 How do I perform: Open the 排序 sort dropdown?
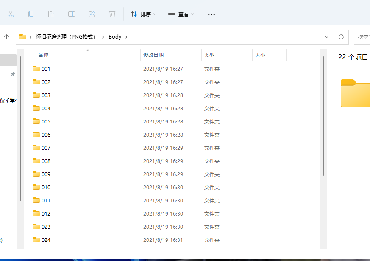pos(143,14)
